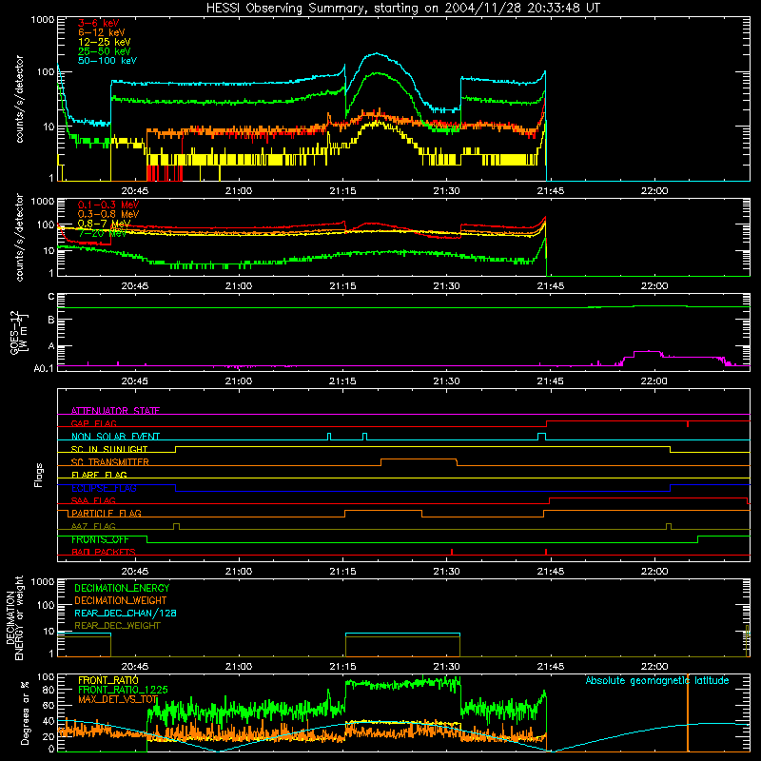Click the 0.8-7 MeV legend label
761x761 pixels.
105,224
